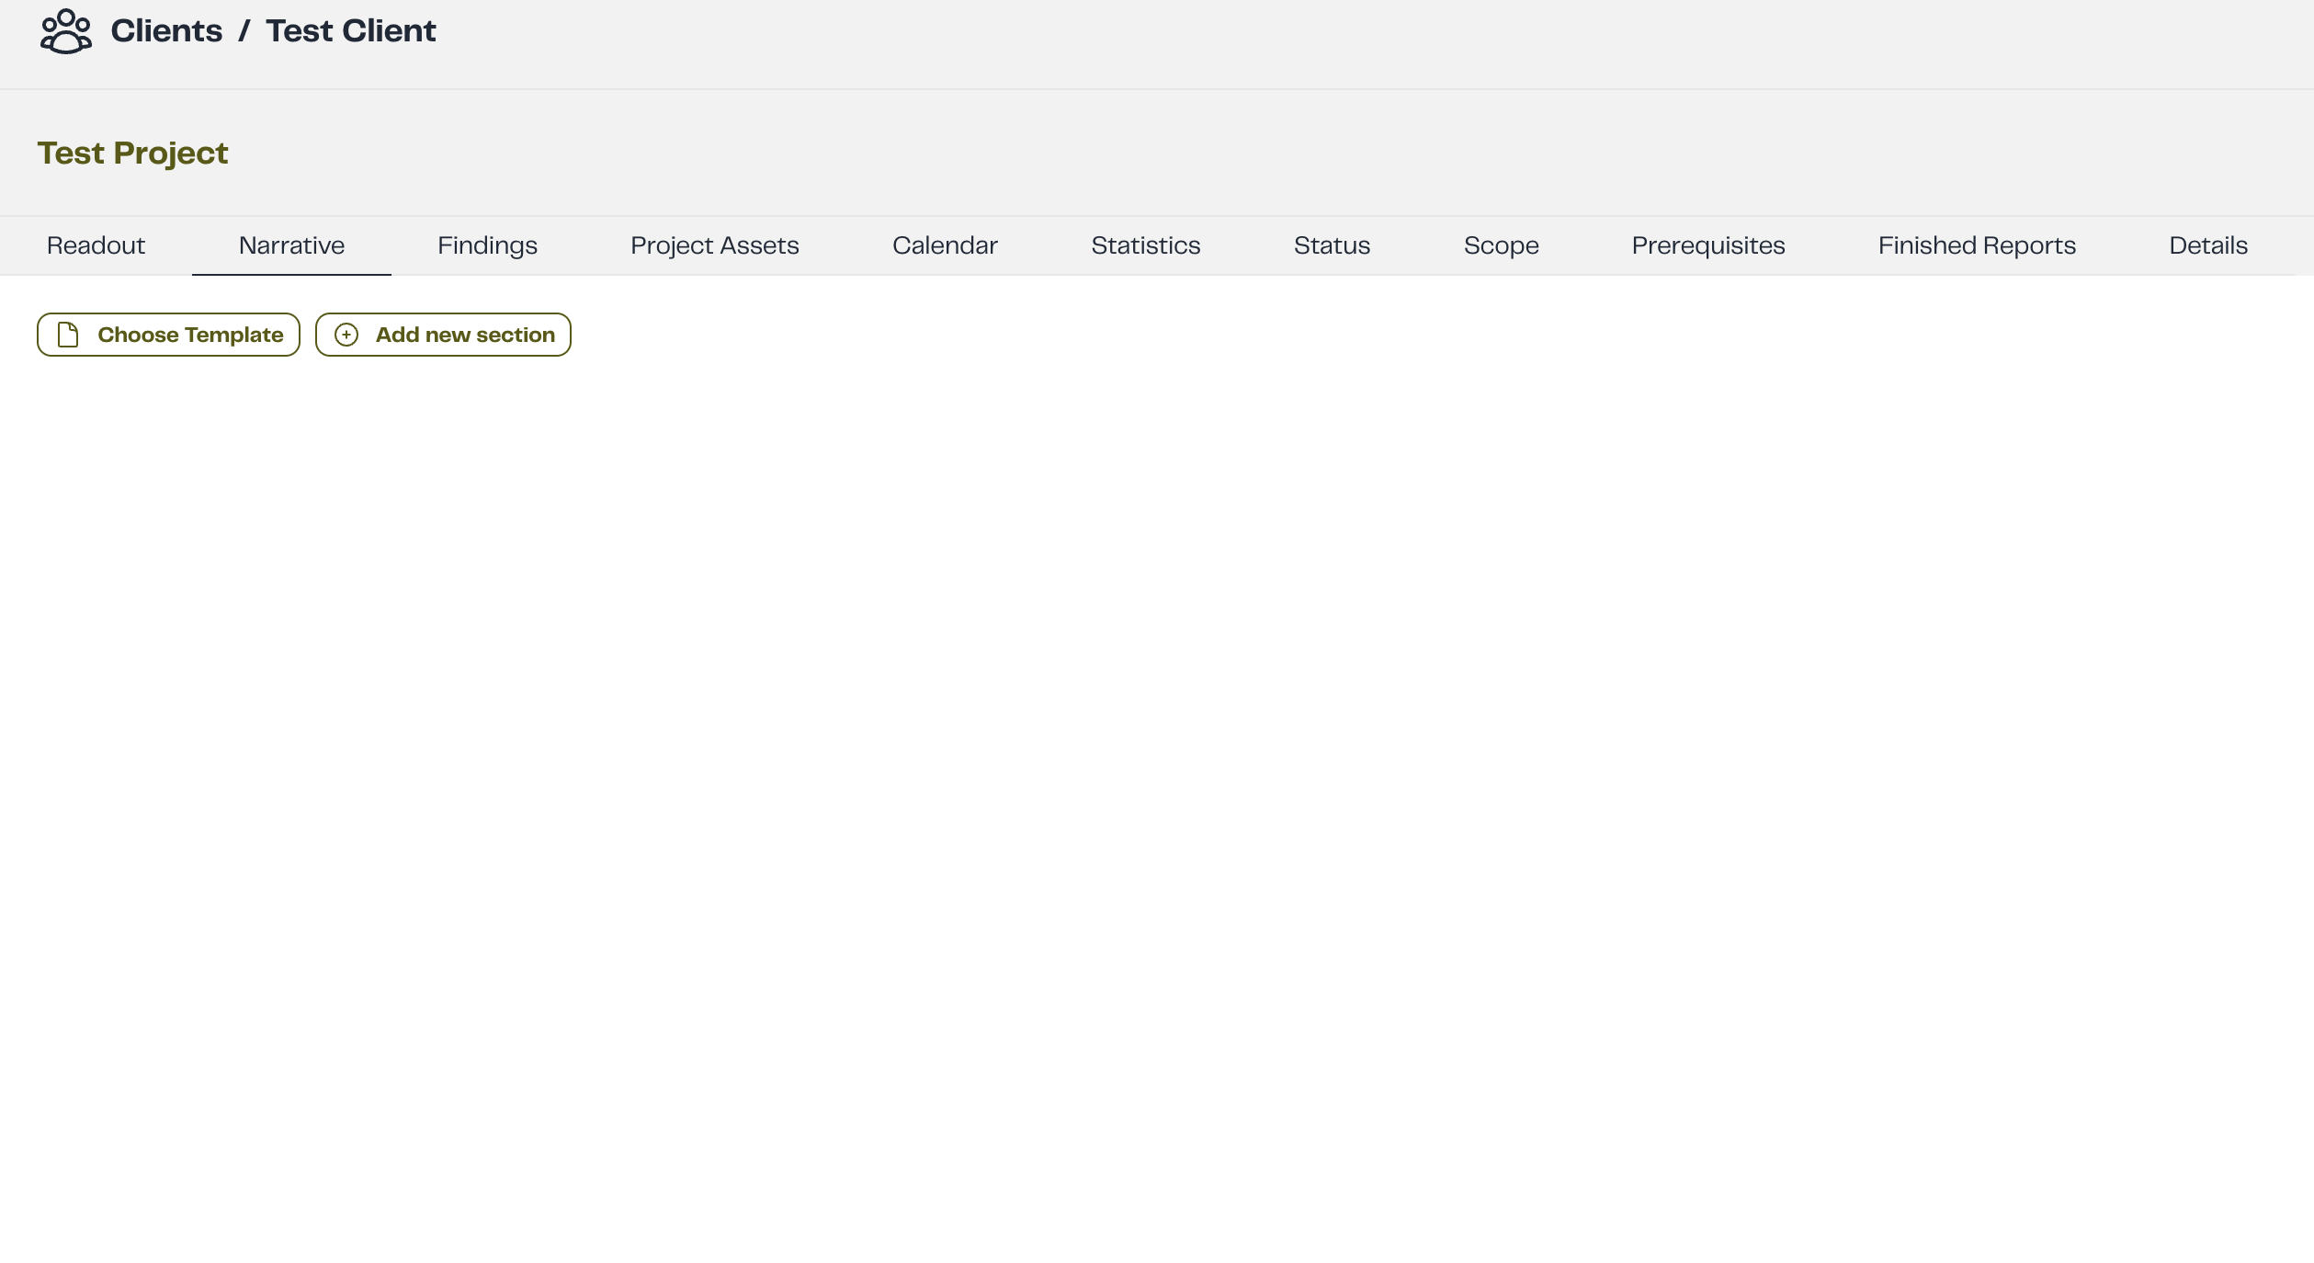The width and height of the screenshot is (2314, 1263).
Task: Select the Prerequisites tab
Action: coord(1707,245)
